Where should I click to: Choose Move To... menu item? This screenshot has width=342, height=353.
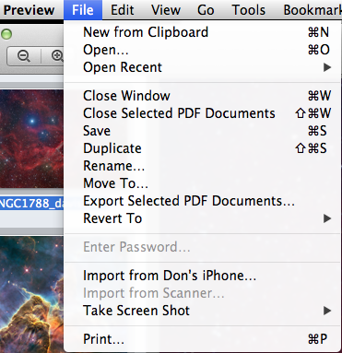(203, 183)
